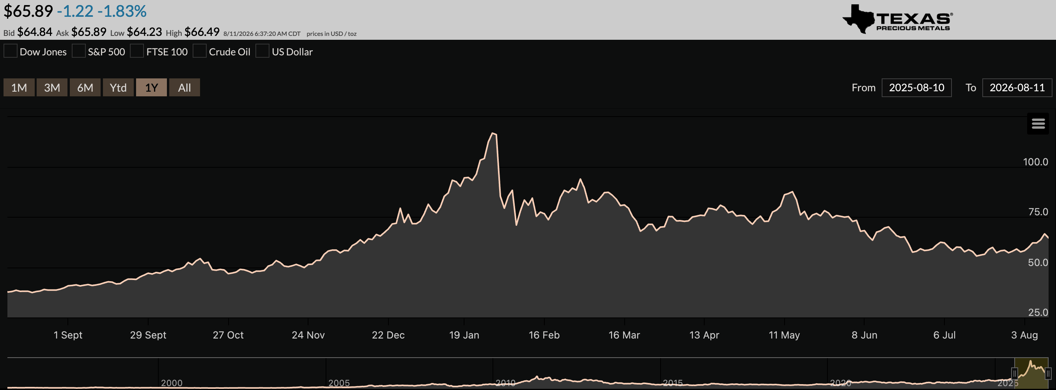Choose the 6M time range
1056x390 pixels.
pyautogui.click(x=85, y=87)
